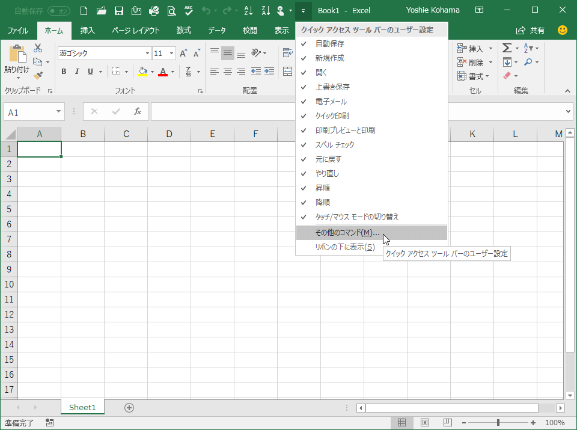Click the 削除 button in Cells group
Screen dimensions: 577x430
click(x=475, y=62)
